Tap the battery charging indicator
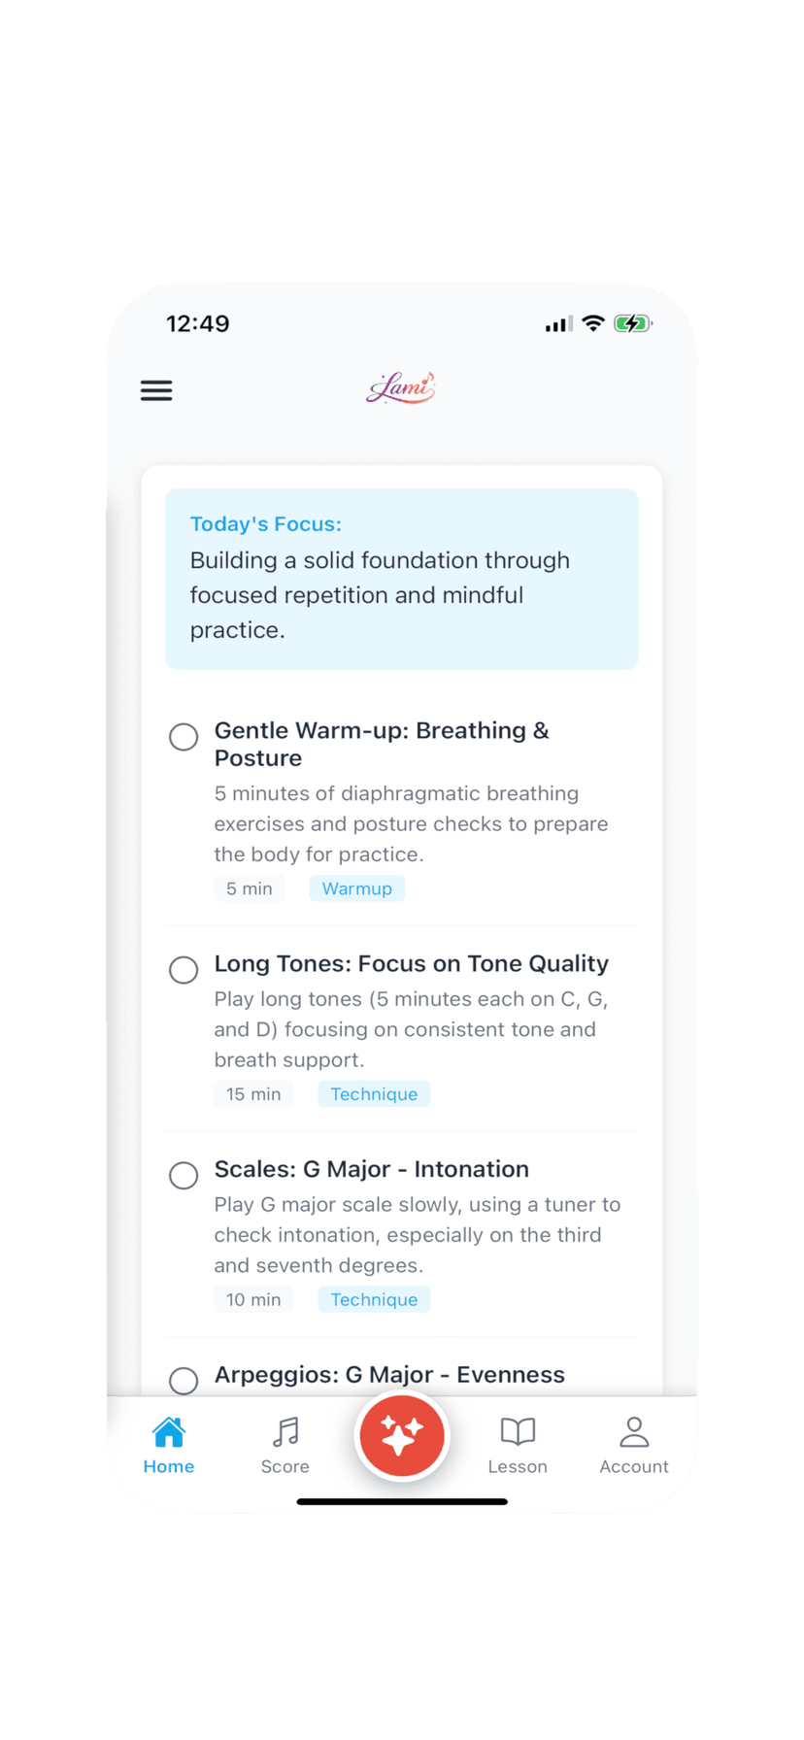This screenshot has height=1740, width=804. [632, 323]
